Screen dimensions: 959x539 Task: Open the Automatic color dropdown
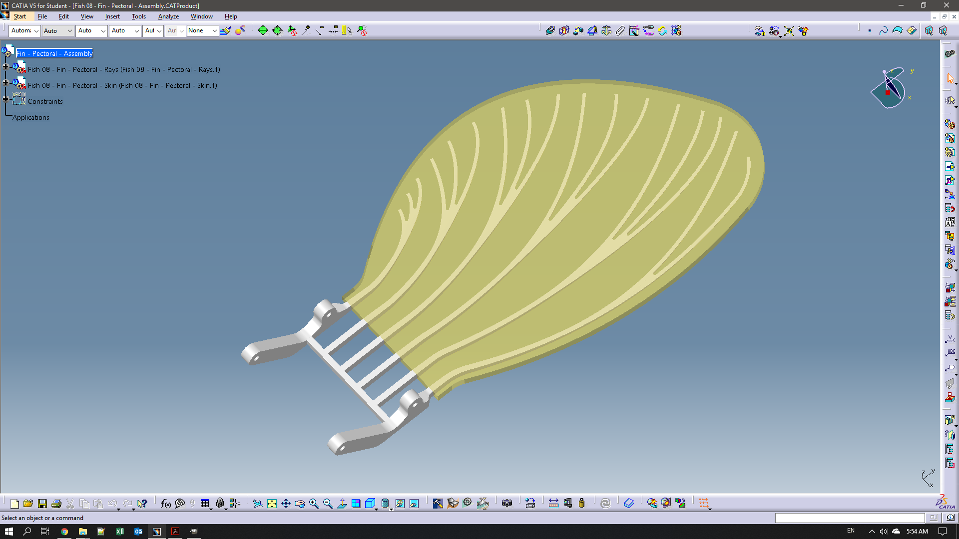click(x=36, y=31)
